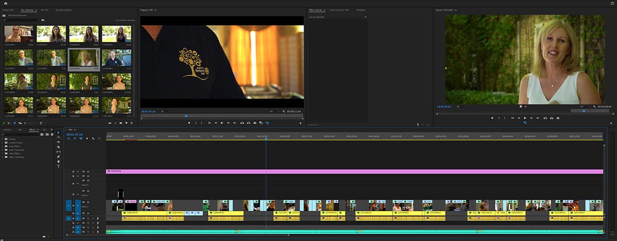Open the Metadata tab
The image size is (617, 241).
pos(360,10)
